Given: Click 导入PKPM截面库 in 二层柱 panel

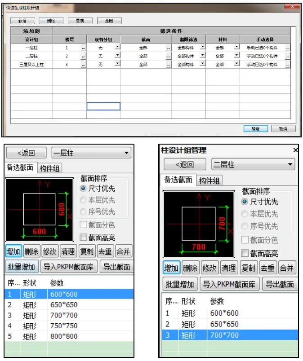Looking at the screenshot, I should click(229, 284).
